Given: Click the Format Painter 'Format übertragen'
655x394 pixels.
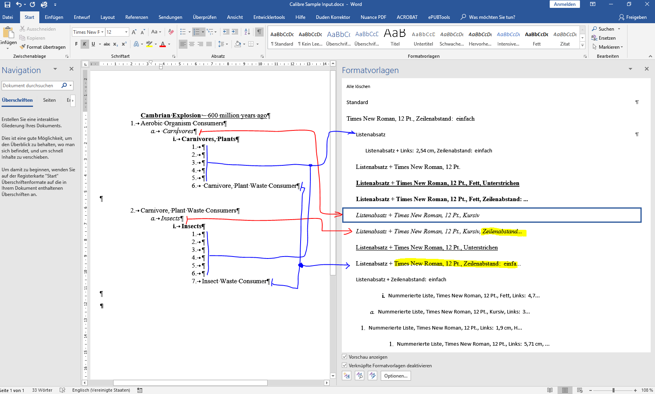Looking at the screenshot, I should [43, 47].
